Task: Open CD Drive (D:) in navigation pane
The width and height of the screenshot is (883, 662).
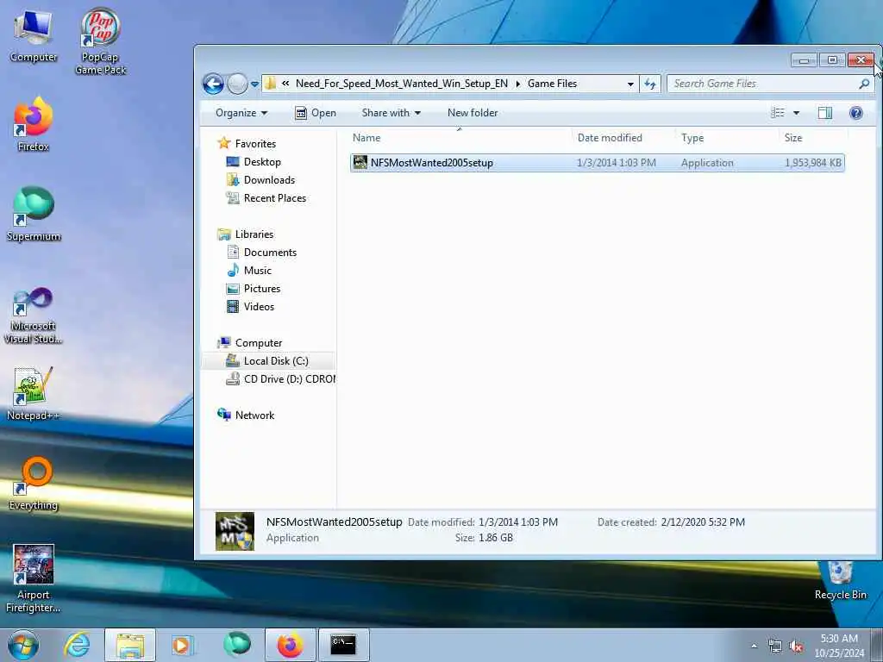Action: 289,379
